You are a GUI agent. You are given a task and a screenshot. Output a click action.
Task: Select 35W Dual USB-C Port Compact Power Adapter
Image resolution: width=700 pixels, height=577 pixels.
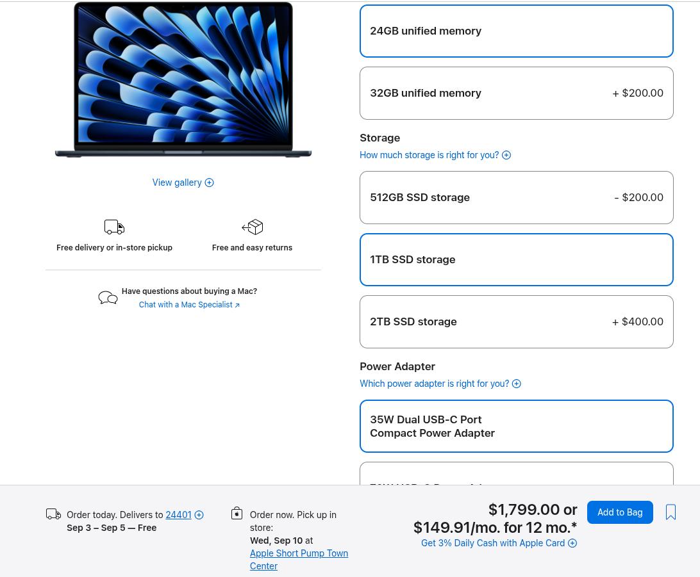point(517,427)
